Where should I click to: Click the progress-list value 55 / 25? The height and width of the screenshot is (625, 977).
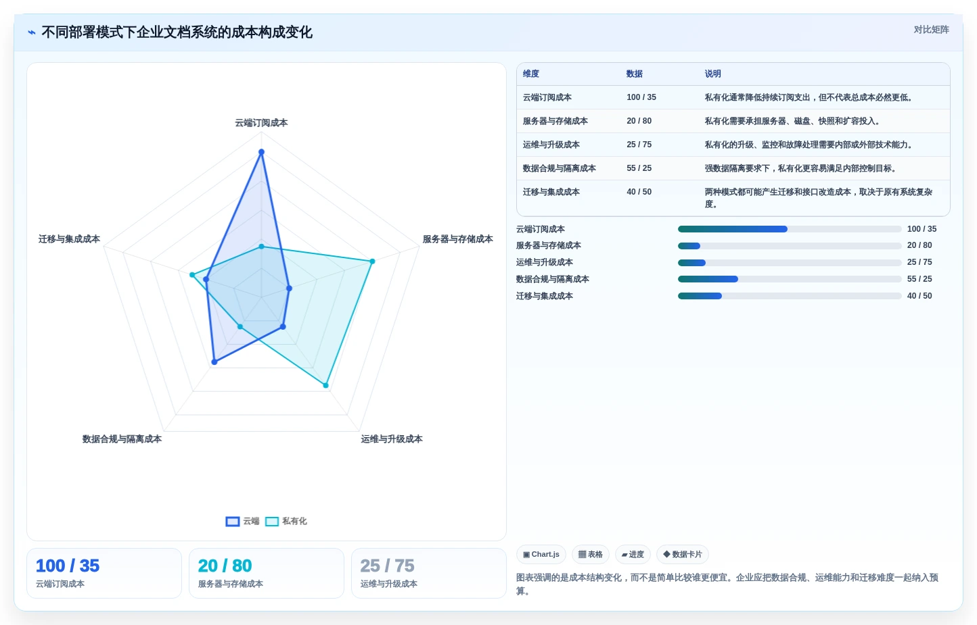click(x=919, y=279)
